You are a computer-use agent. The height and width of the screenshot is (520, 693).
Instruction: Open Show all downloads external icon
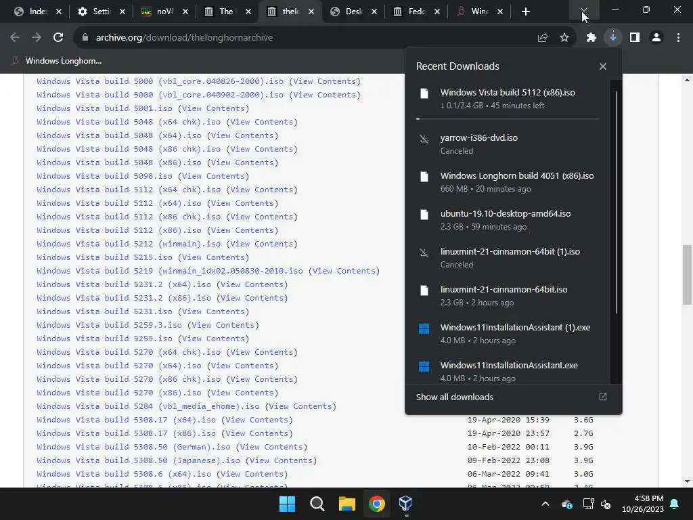tap(603, 397)
